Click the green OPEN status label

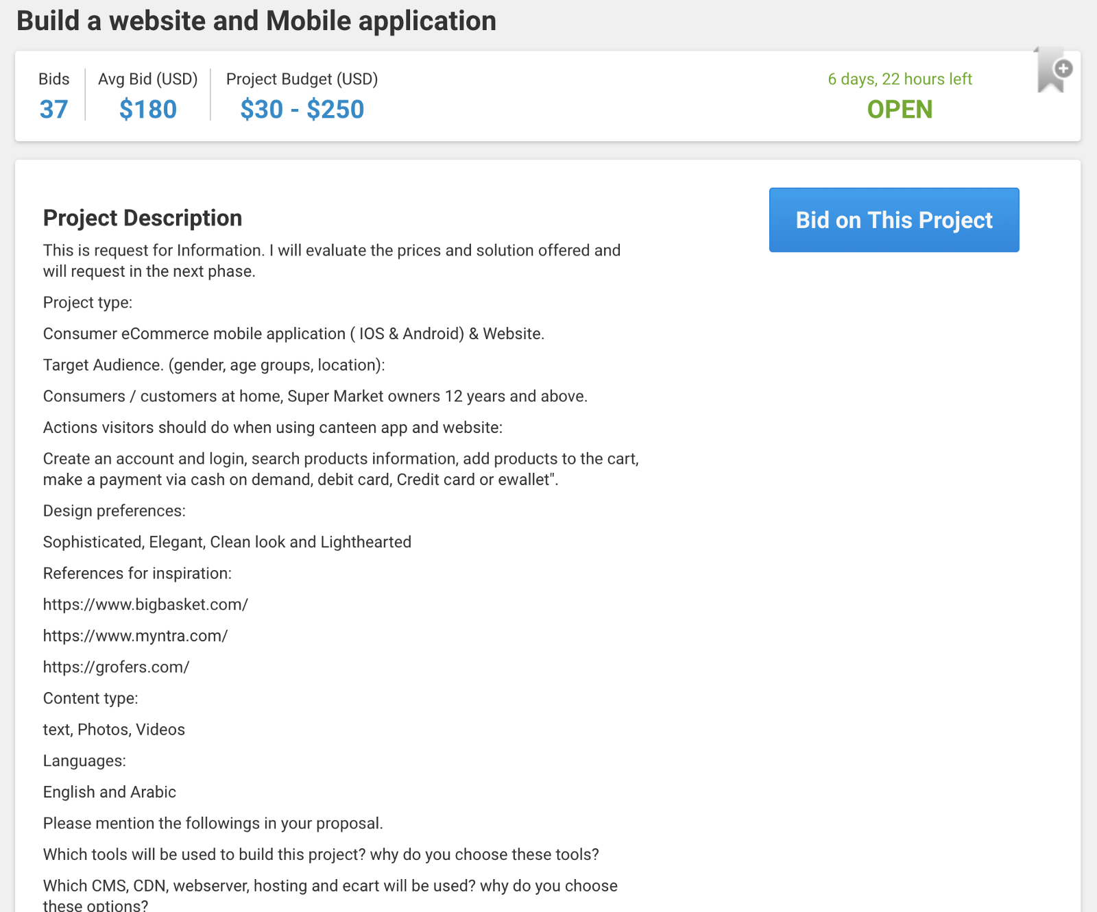pyautogui.click(x=900, y=110)
